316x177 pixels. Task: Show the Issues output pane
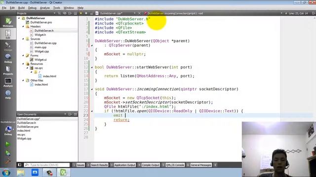tap(79, 165)
